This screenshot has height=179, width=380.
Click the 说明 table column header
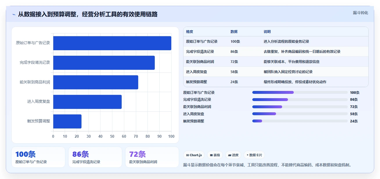pos(267,32)
